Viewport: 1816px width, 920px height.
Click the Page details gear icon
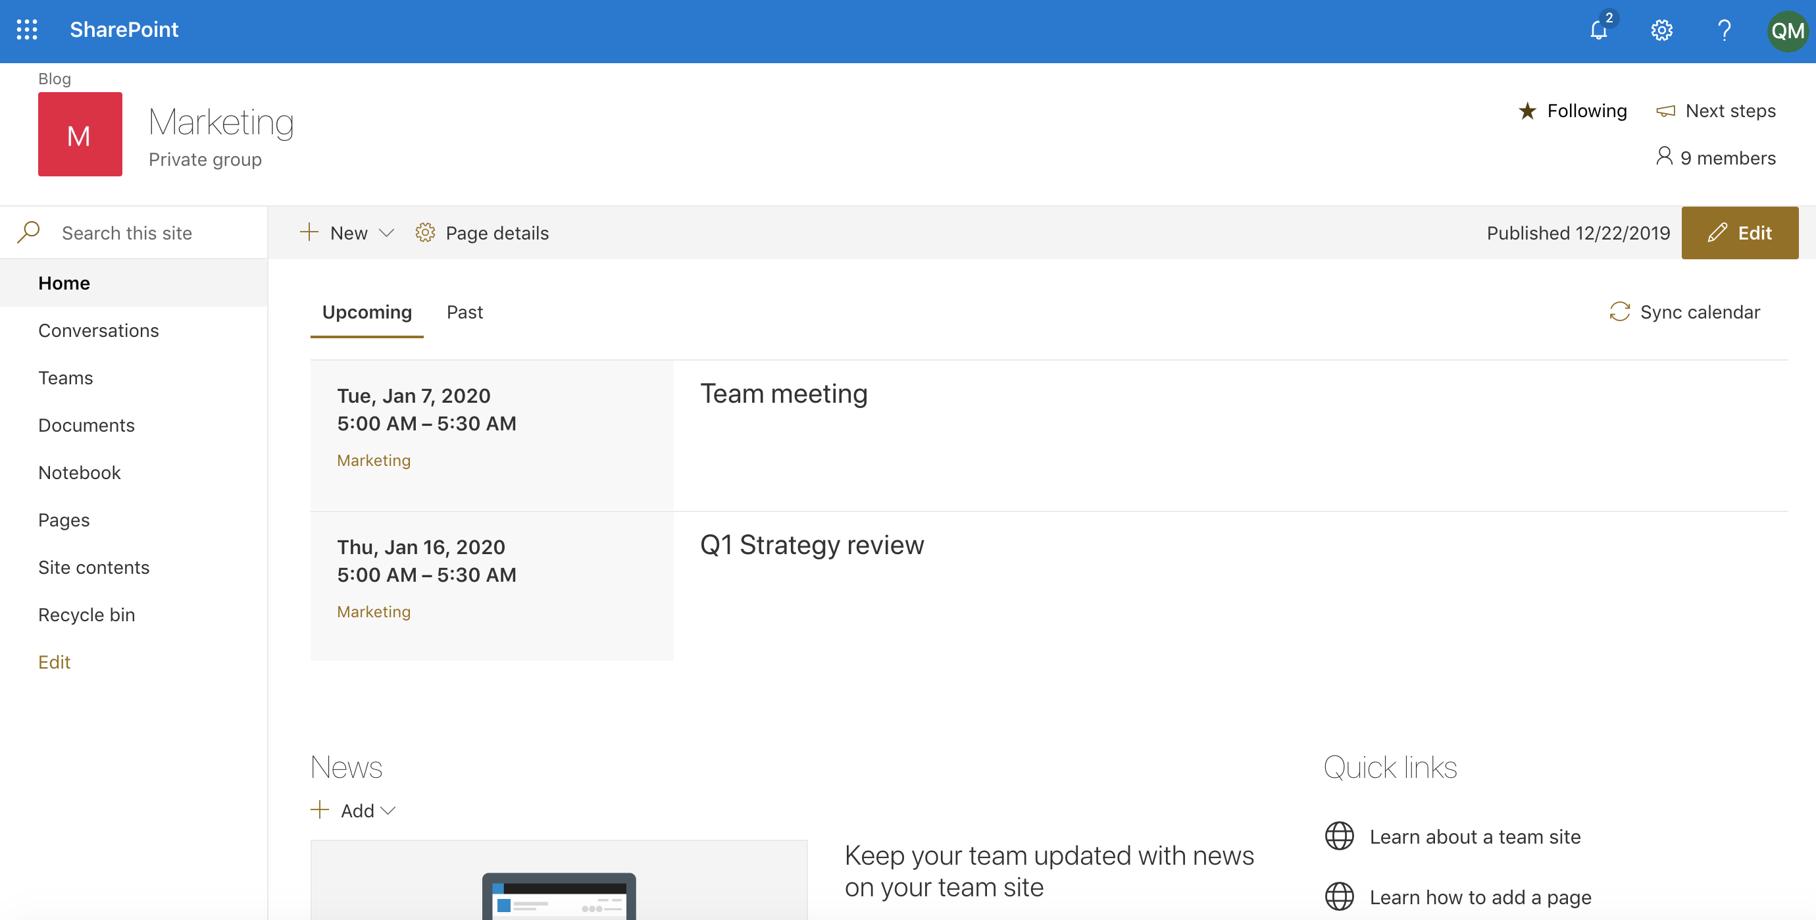[x=425, y=232]
